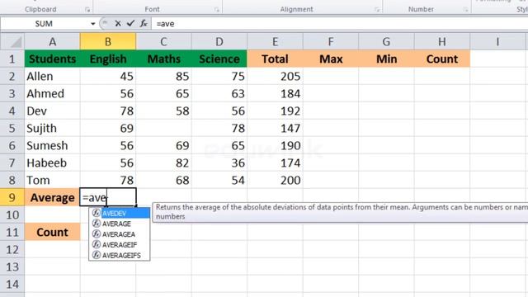
Task: Open the Number group dialog launcher
Action: point(465,10)
